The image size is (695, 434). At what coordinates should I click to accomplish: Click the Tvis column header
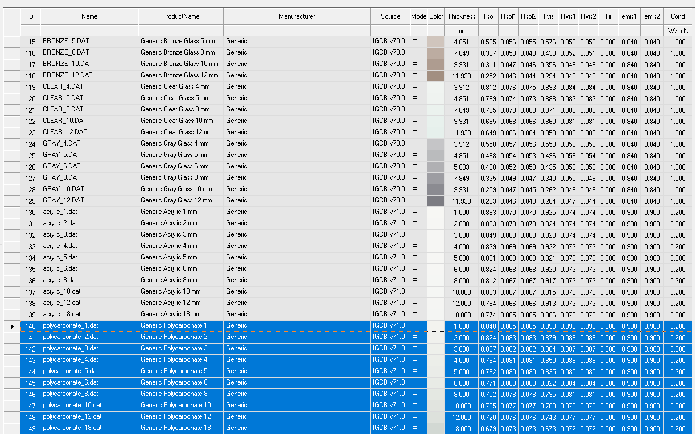(548, 16)
